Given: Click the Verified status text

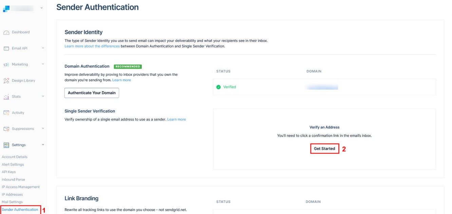Looking at the screenshot, I should [x=229, y=87].
